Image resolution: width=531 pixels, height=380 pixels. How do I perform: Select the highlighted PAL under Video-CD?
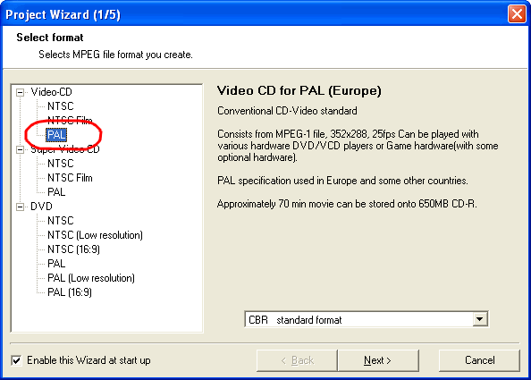56,135
